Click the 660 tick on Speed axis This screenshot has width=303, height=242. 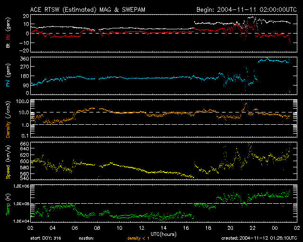[25, 144]
